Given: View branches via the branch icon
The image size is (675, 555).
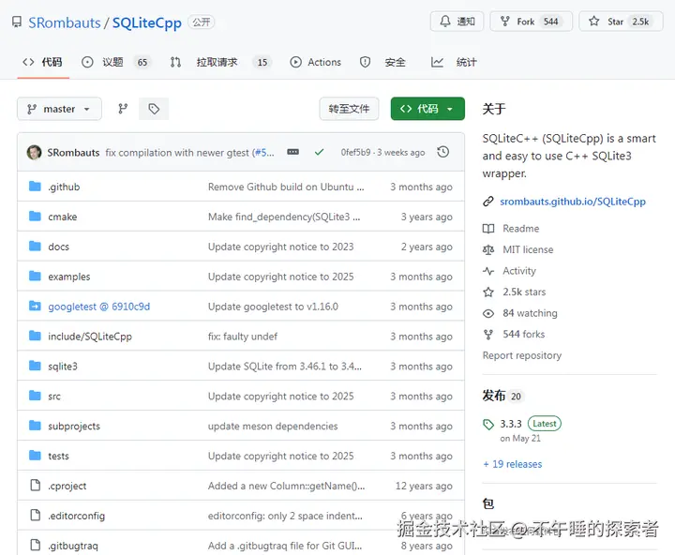Looking at the screenshot, I should (123, 109).
